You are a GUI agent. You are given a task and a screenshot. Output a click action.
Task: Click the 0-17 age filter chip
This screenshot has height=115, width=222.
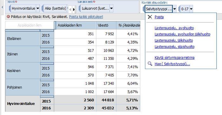pyautogui.click(x=185, y=9)
